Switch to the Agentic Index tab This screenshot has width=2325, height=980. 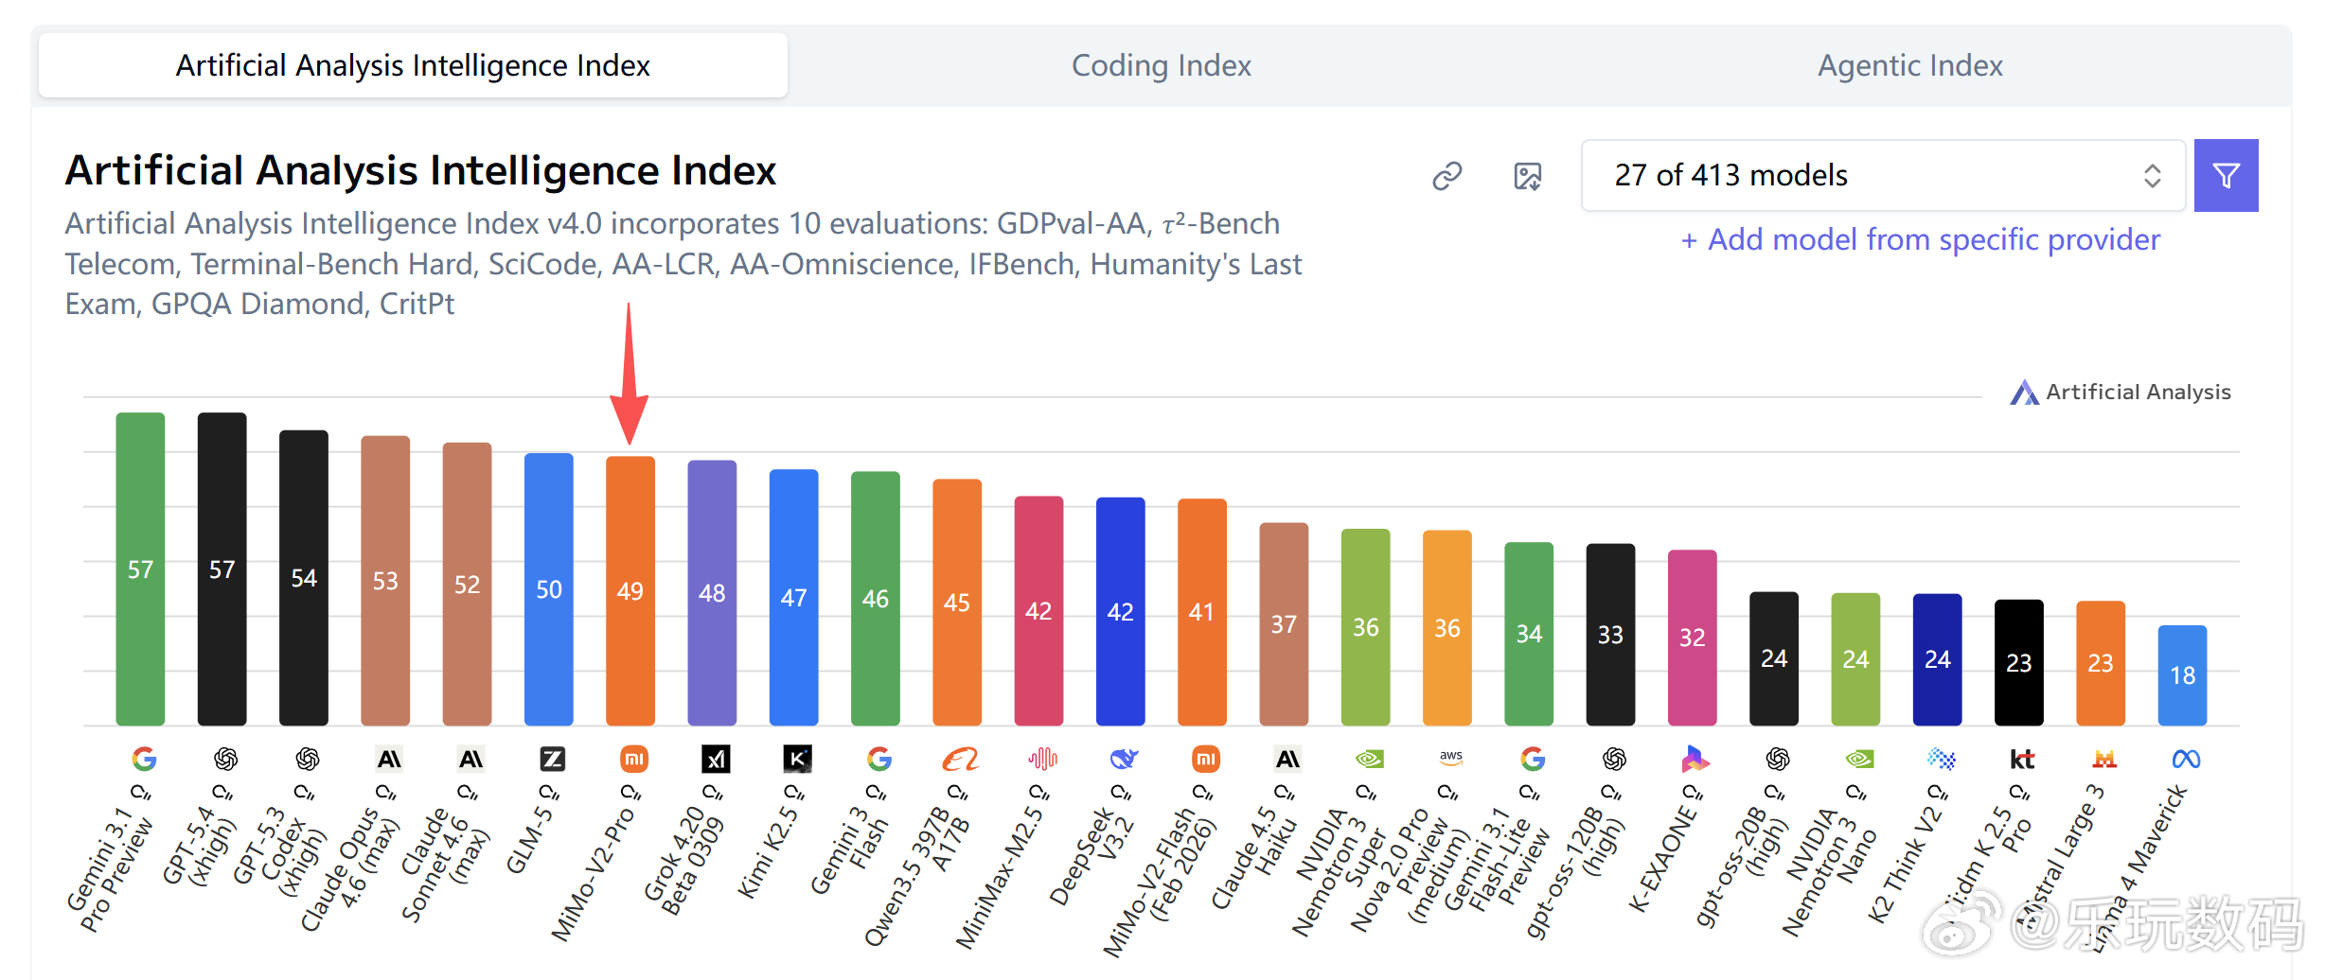pos(1909,65)
